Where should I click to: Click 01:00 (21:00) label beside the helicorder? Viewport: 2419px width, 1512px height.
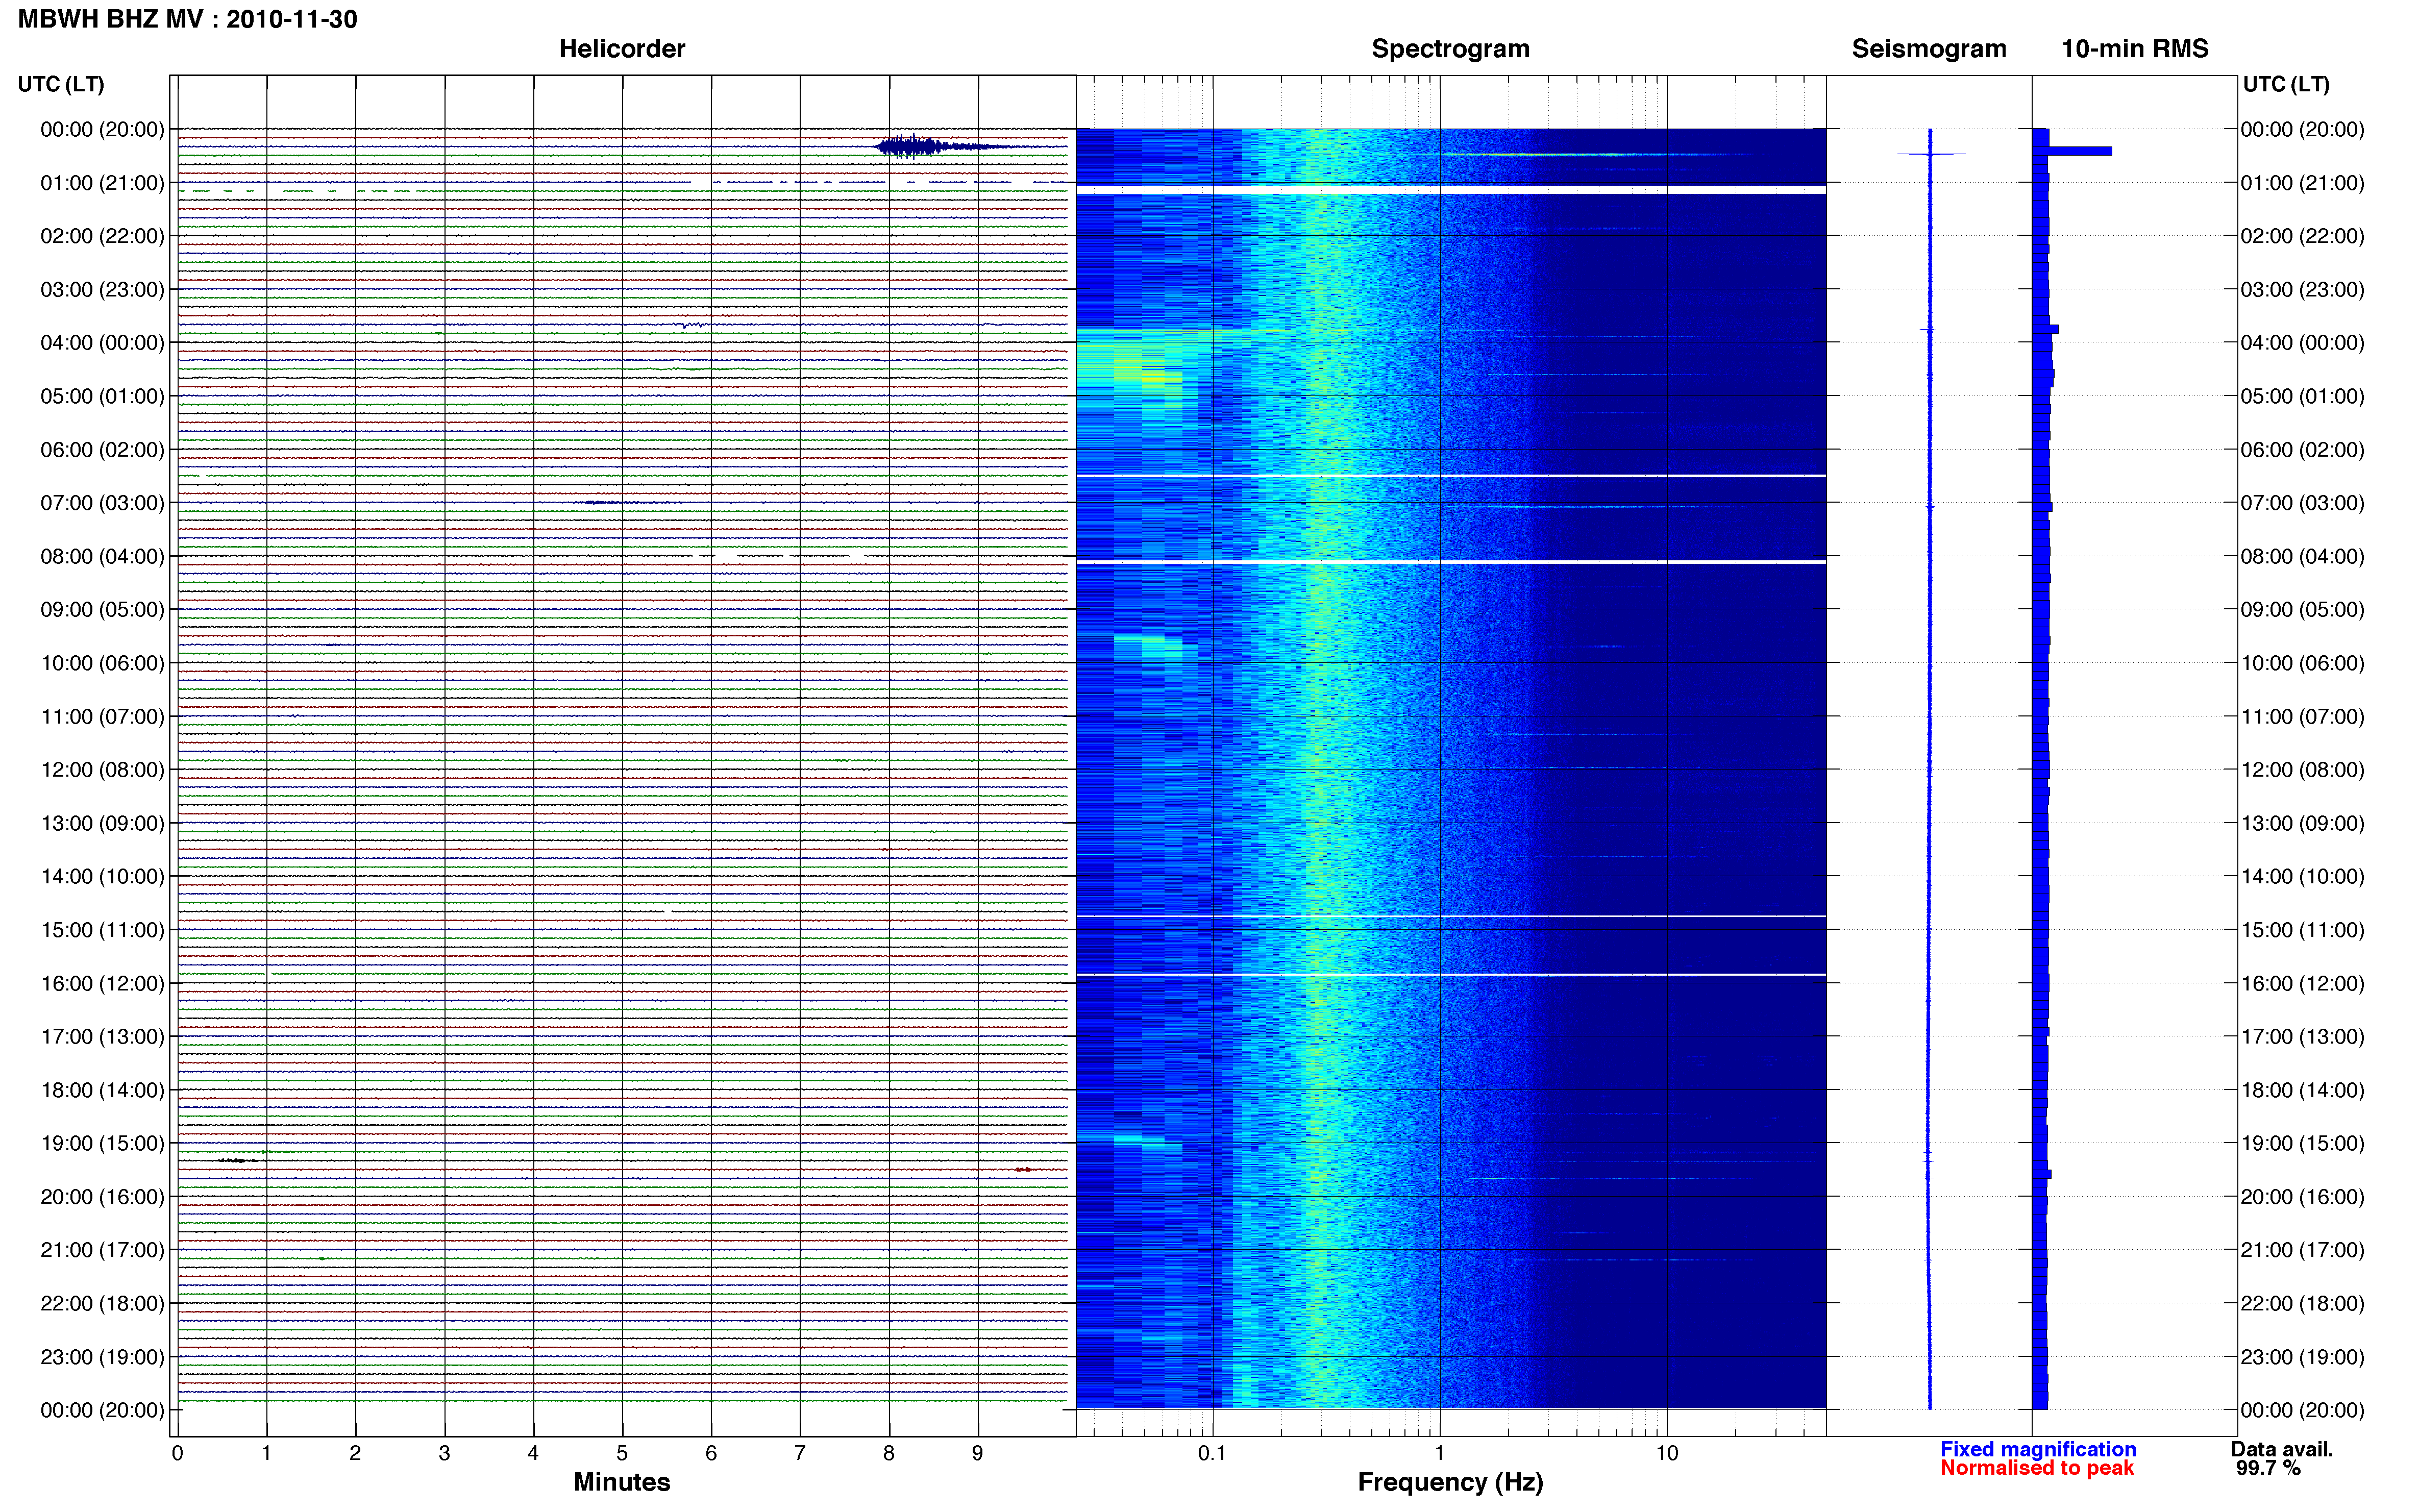point(102,183)
